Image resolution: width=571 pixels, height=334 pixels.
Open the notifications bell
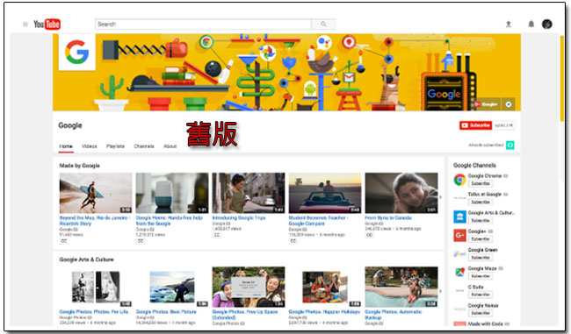[x=531, y=24]
